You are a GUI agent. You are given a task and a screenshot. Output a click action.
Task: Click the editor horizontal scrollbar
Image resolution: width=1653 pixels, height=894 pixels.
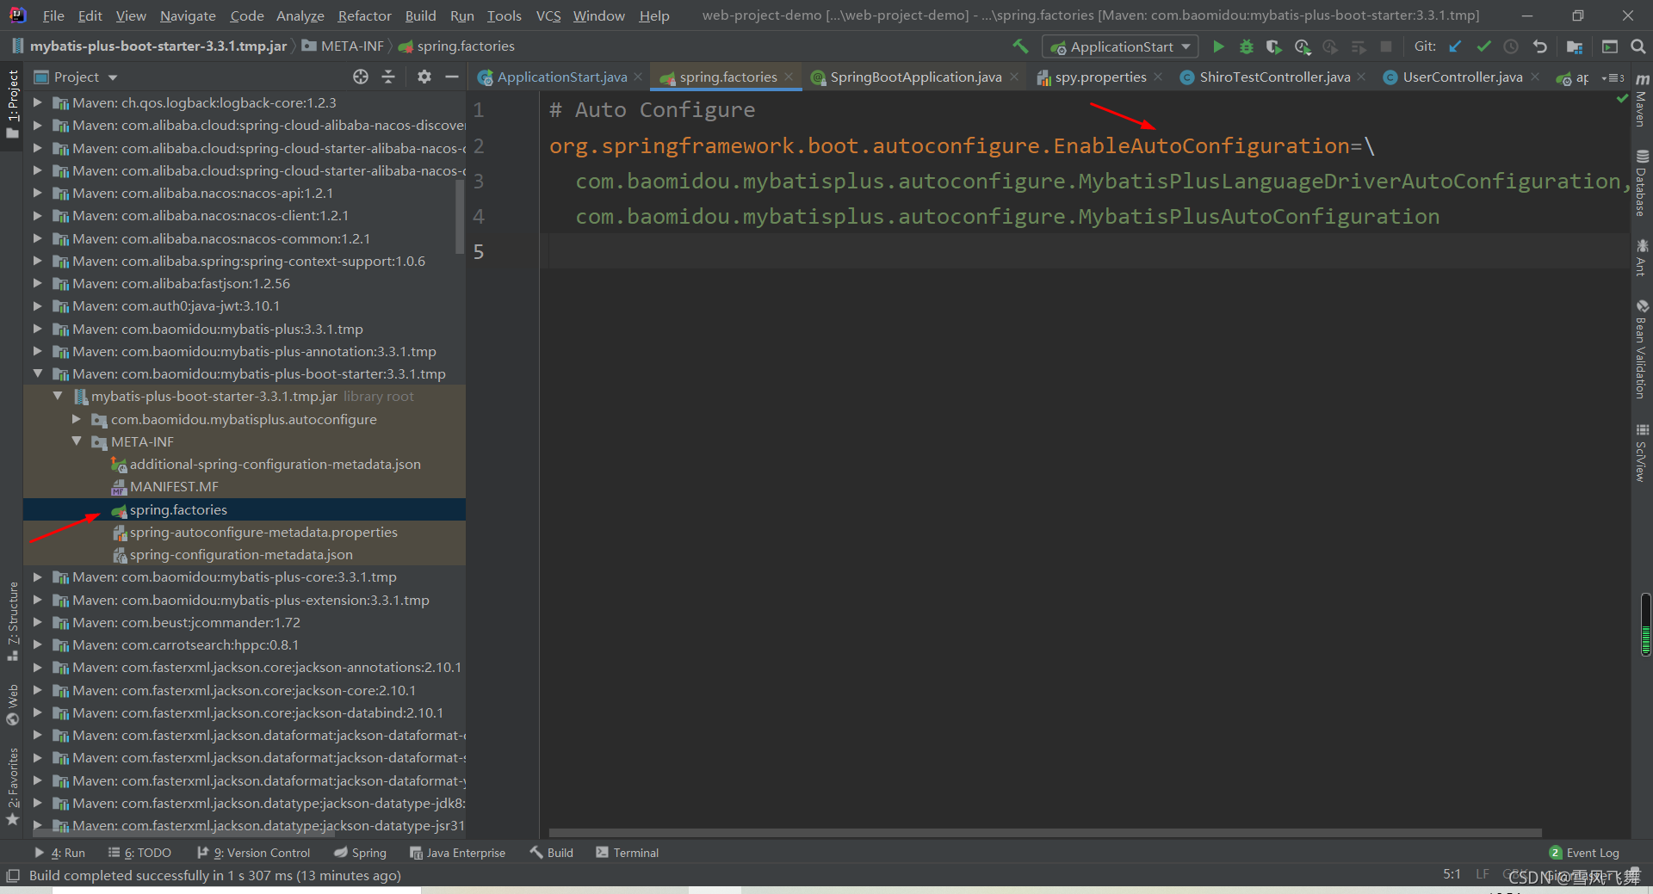[x=1044, y=833]
